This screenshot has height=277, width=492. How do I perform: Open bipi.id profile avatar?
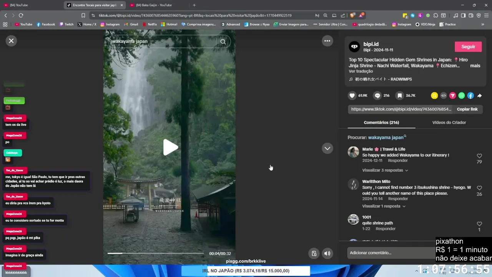354,47
